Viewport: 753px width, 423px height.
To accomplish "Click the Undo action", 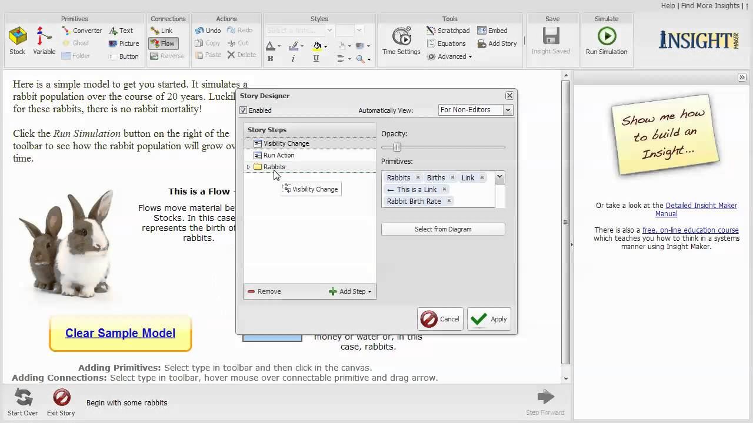I will coord(208,31).
